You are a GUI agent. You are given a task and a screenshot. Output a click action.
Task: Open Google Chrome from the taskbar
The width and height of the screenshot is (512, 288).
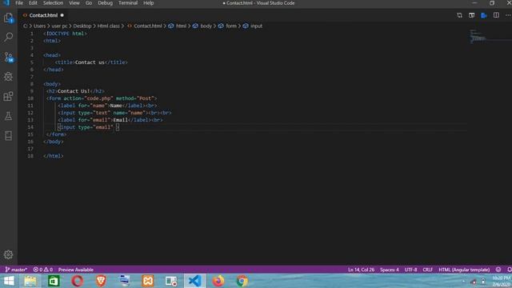[x=242, y=281]
